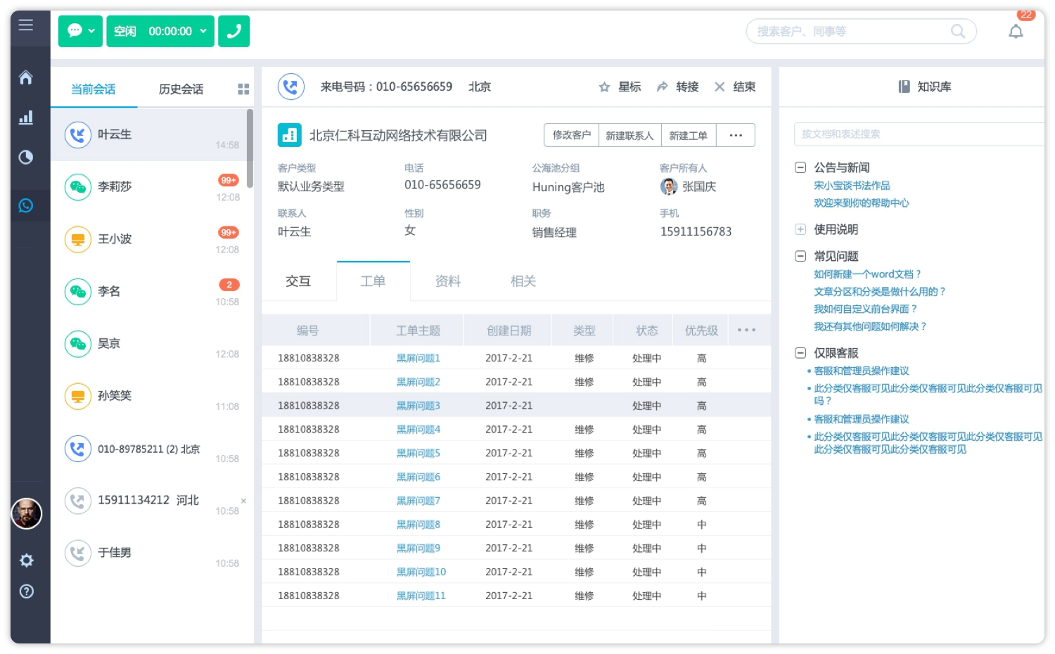Open ticket link 黑屏问题6
1055x654 pixels.
click(x=418, y=477)
